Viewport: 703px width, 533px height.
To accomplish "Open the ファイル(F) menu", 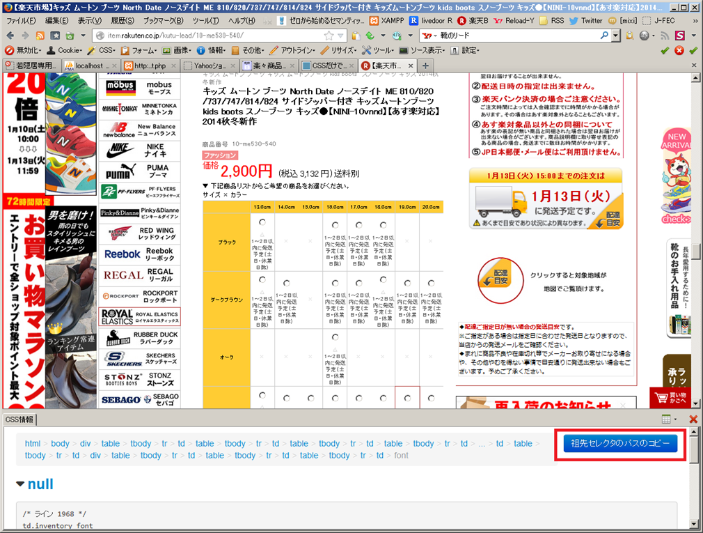I will point(21,21).
